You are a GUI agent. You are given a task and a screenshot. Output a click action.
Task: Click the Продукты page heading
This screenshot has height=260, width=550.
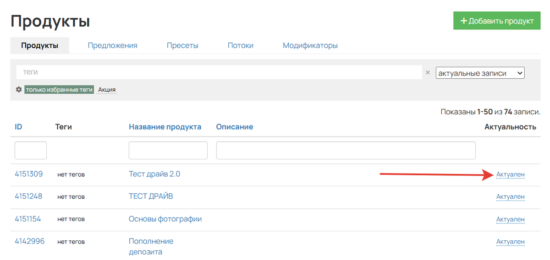(x=50, y=21)
